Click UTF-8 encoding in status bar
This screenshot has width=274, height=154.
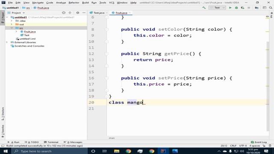coord(243,145)
